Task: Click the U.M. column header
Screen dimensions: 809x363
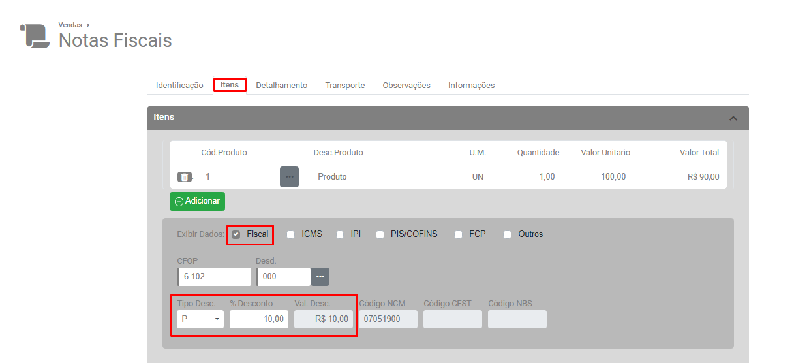Action: [x=478, y=153]
